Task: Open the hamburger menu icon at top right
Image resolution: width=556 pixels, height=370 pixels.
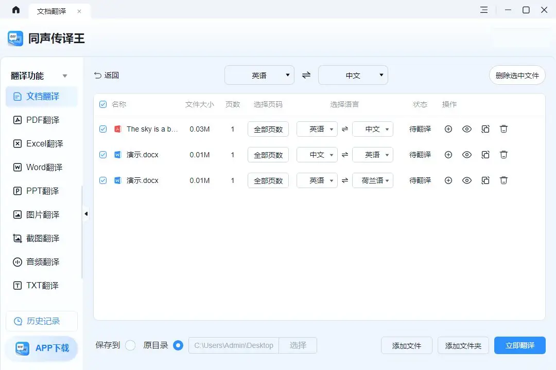Action: [483, 10]
